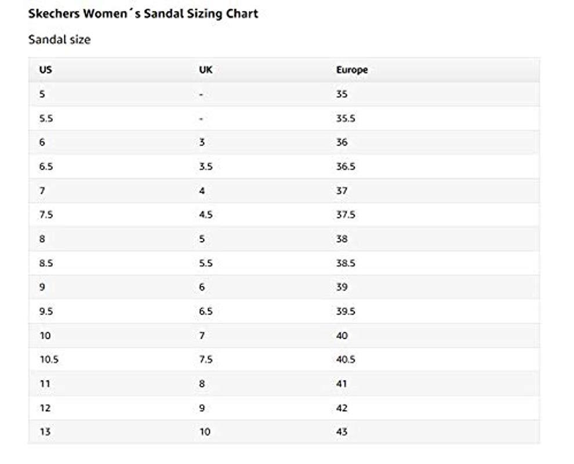
Task: Click US size 8.5 cell
Action: coord(46,263)
